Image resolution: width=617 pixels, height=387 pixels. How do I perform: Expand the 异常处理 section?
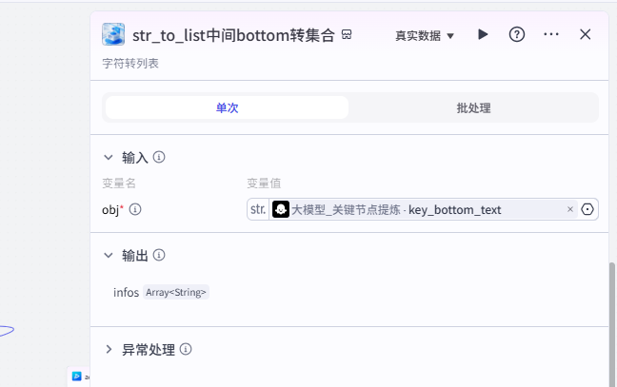coord(109,349)
